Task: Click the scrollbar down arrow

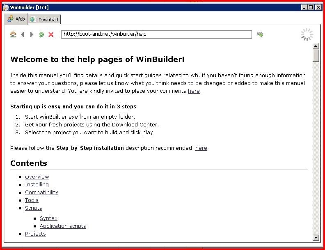Action: pyautogui.click(x=316, y=238)
